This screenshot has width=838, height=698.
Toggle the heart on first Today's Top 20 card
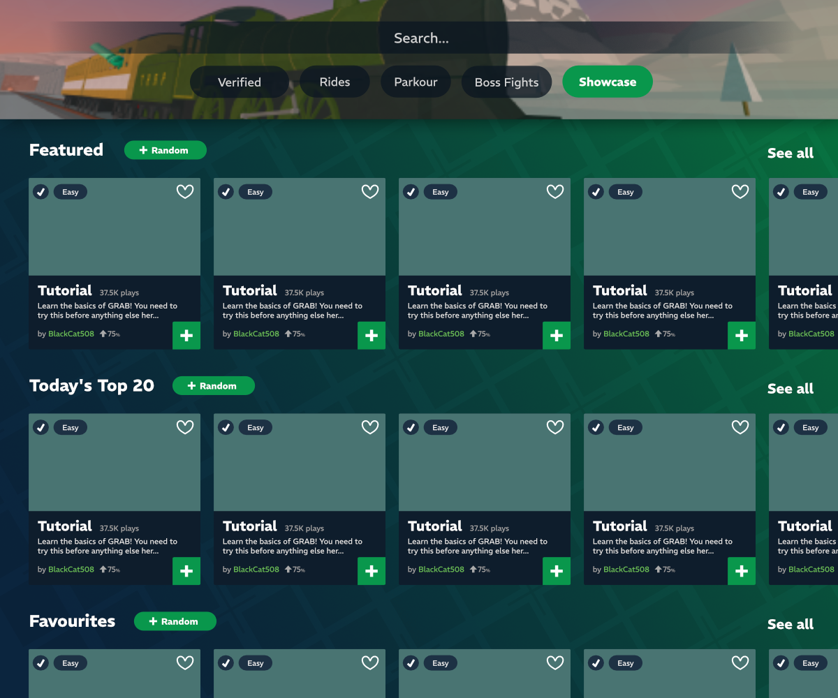185,428
